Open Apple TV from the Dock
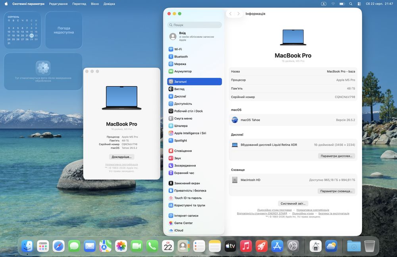 pos(230,246)
